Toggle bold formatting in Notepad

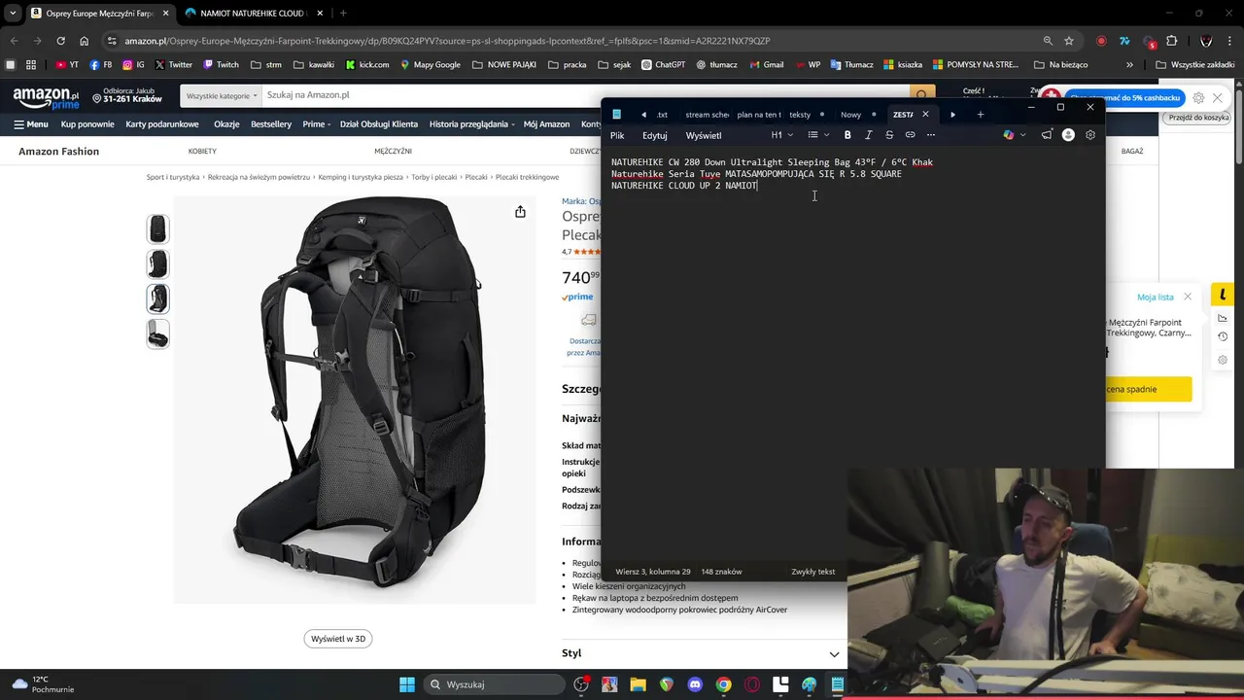click(x=847, y=135)
